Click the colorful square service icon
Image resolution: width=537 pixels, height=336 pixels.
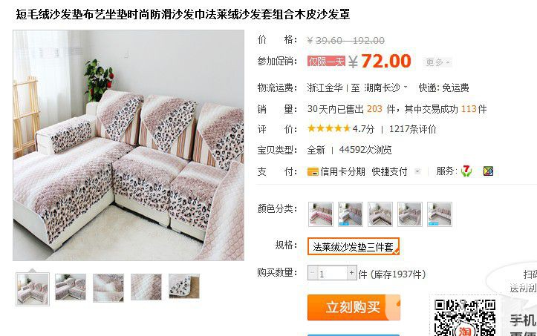(x=488, y=171)
